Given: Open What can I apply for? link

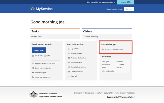Looking at the screenshot, I should (x=43, y=56).
